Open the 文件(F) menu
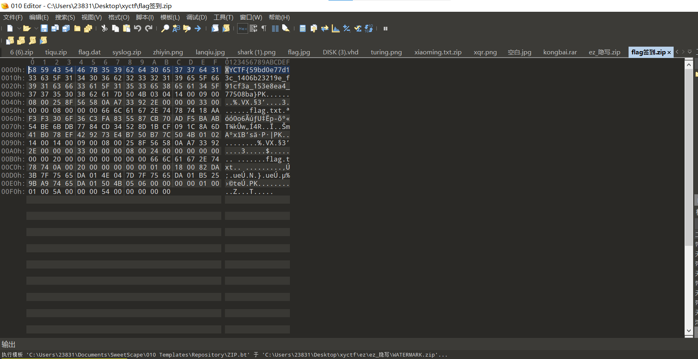This screenshot has height=359, width=698. point(13,17)
